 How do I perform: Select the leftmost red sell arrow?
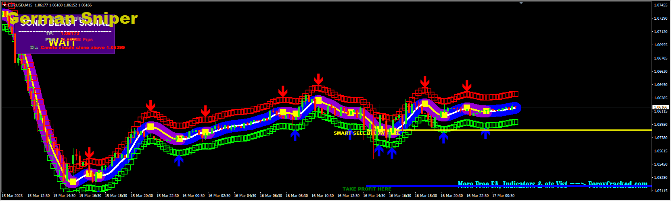coord(89,153)
